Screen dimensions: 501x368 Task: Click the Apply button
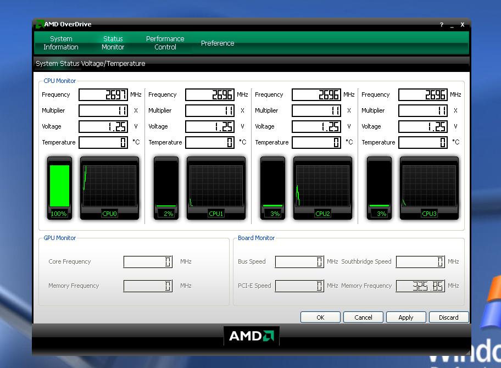[406, 317]
